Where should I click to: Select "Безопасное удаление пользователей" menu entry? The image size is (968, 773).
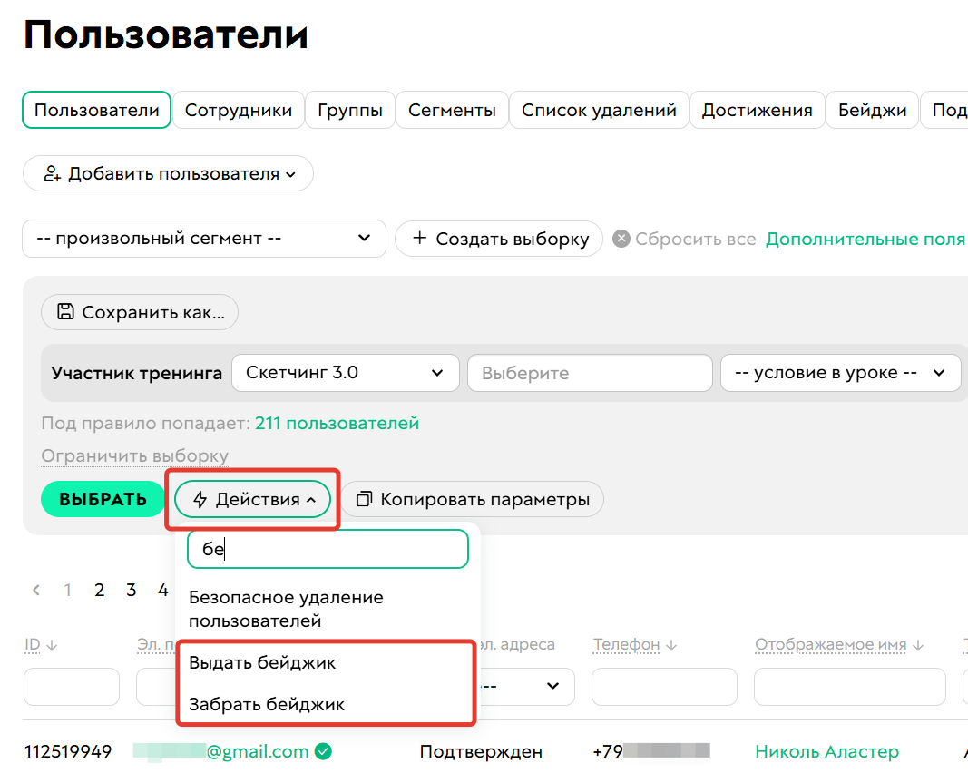coord(287,608)
